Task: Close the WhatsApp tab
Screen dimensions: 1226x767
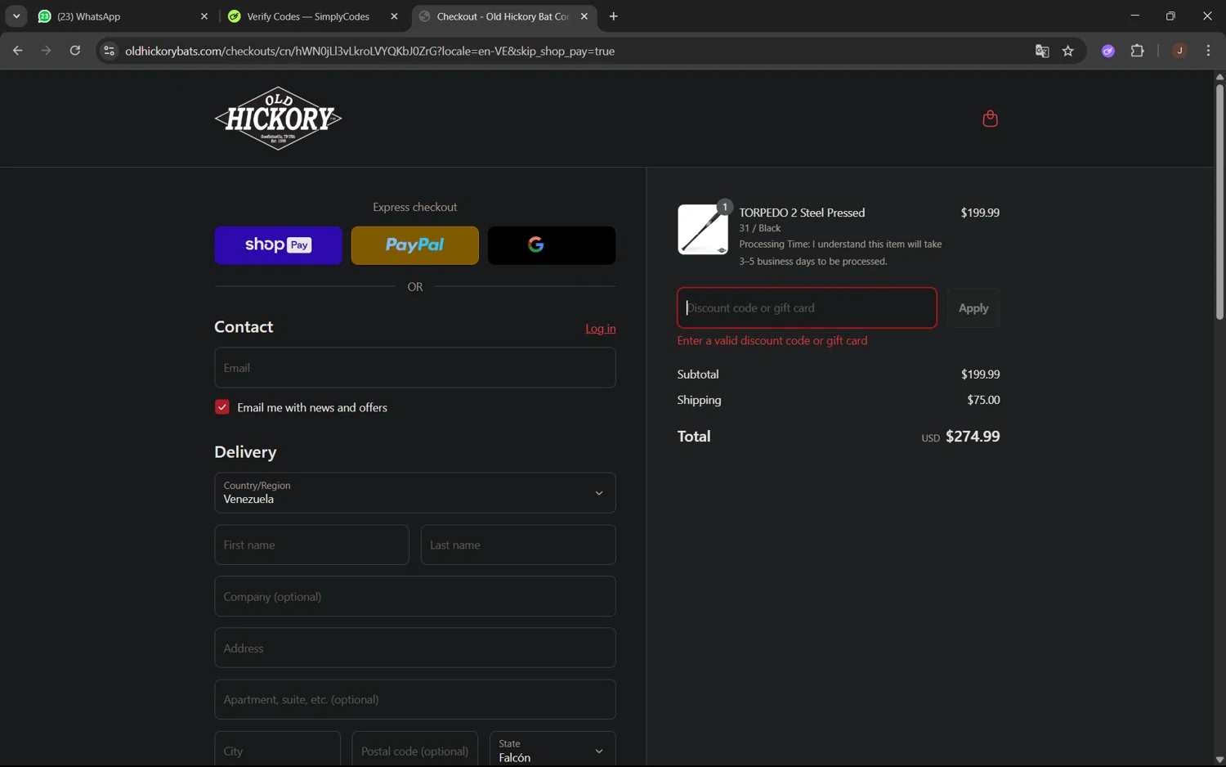Action: click(x=204, y=16)
